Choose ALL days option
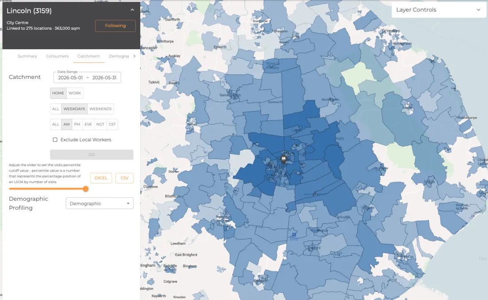The width and height of the screenshot is (488, 300). (56, 109)
